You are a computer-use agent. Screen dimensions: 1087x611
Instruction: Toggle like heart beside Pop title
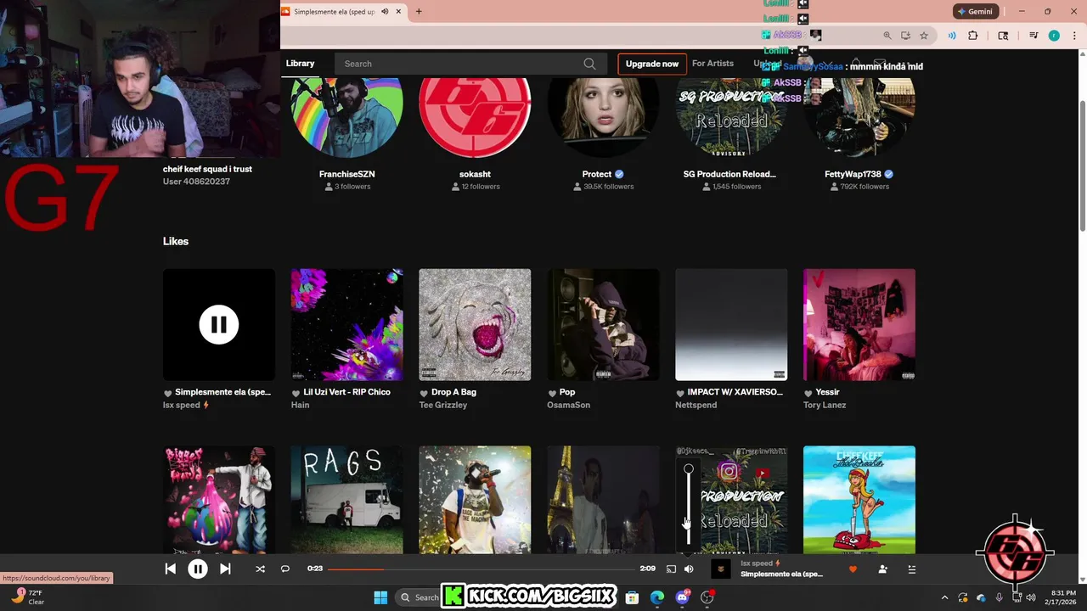point(552,393)
